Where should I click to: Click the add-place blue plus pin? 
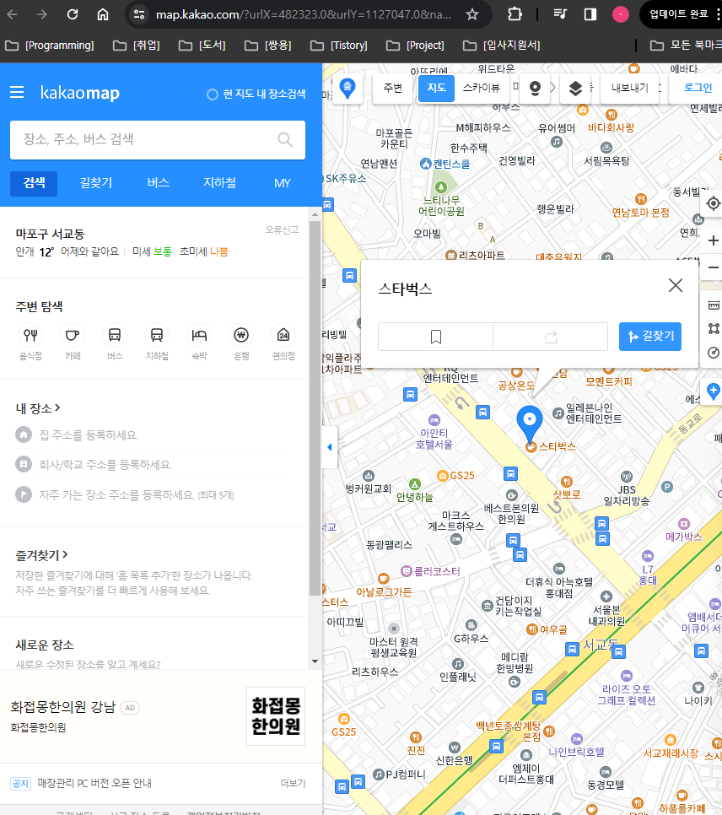pyautogui.click(x=714, y=391)
